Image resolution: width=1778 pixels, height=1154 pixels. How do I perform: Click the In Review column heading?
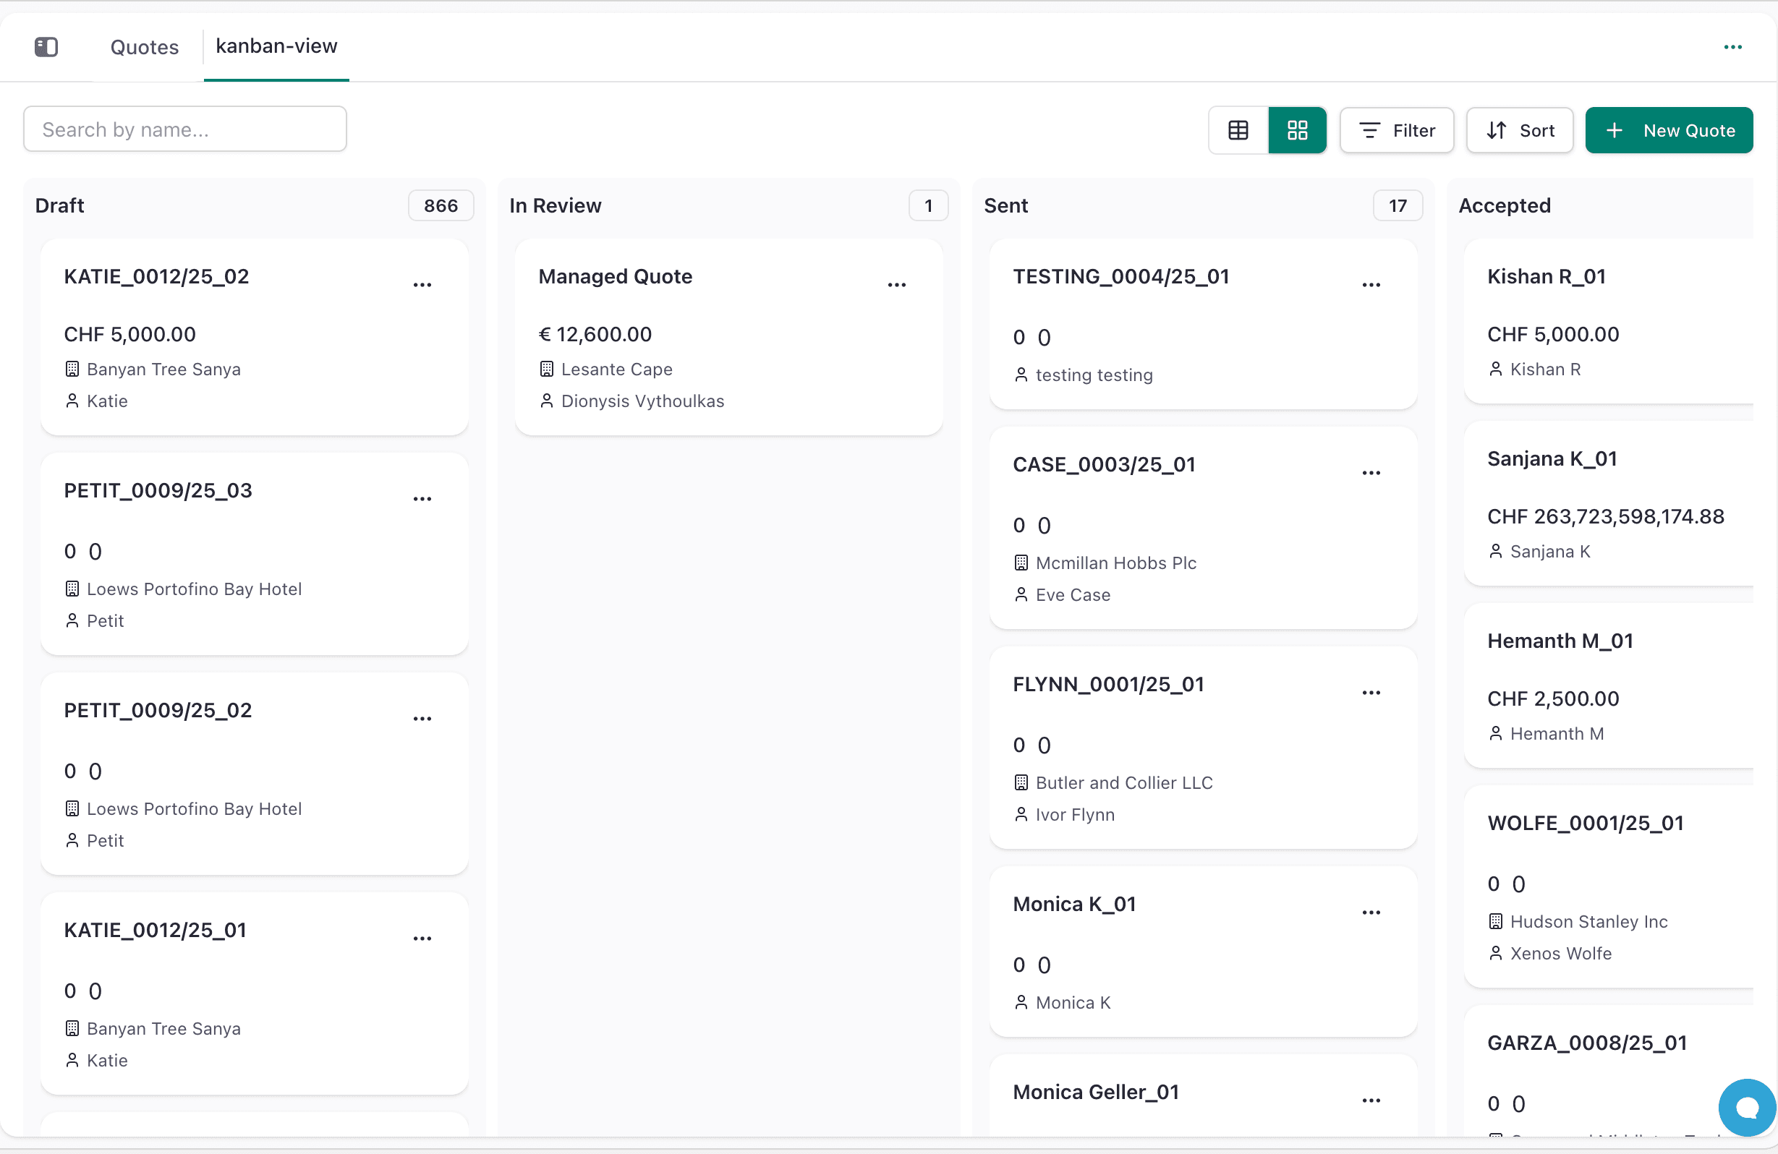tap(555, 205)
